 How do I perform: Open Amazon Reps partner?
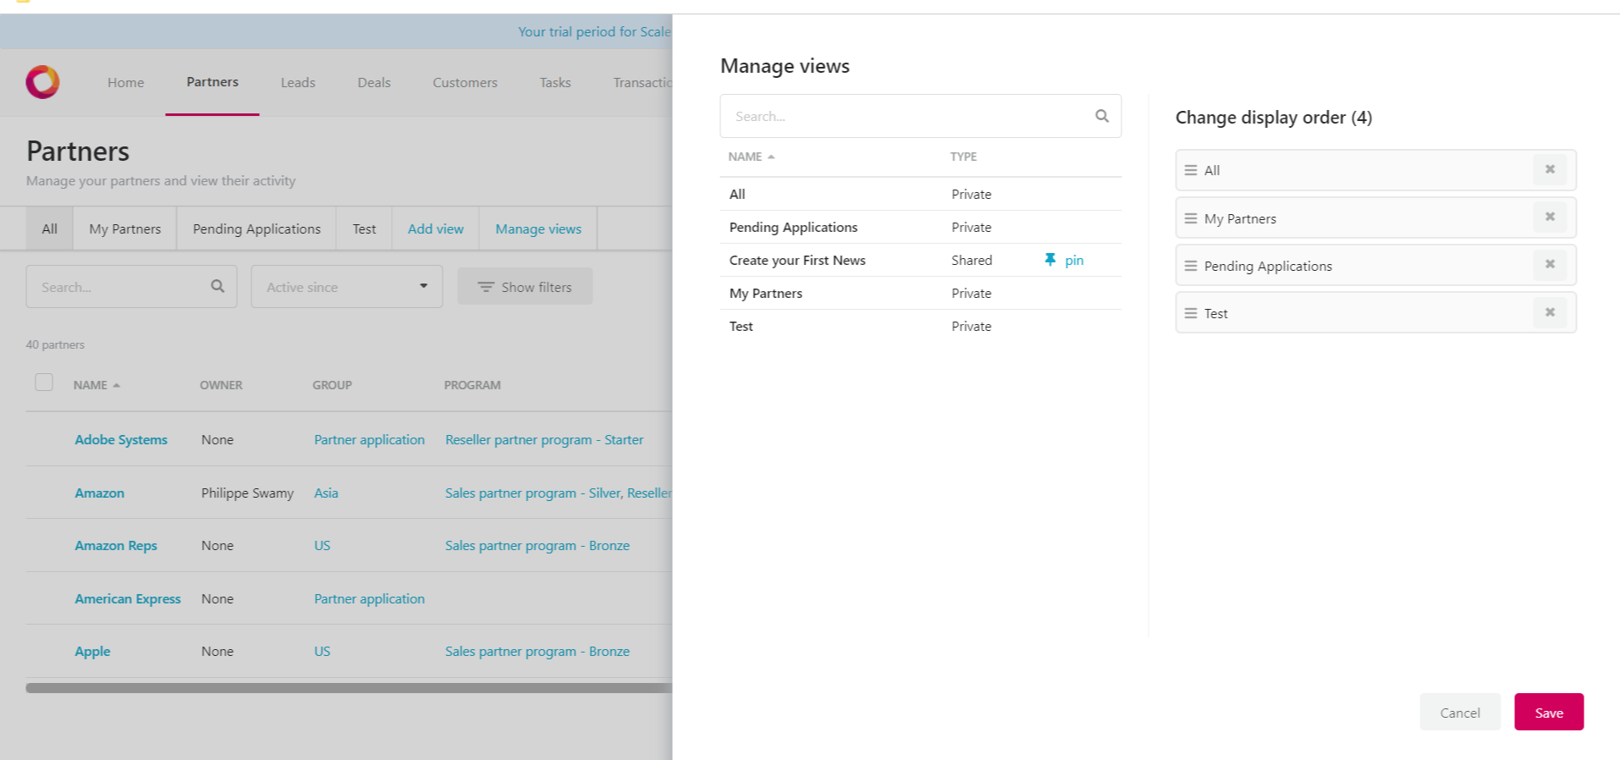(116, 545)
